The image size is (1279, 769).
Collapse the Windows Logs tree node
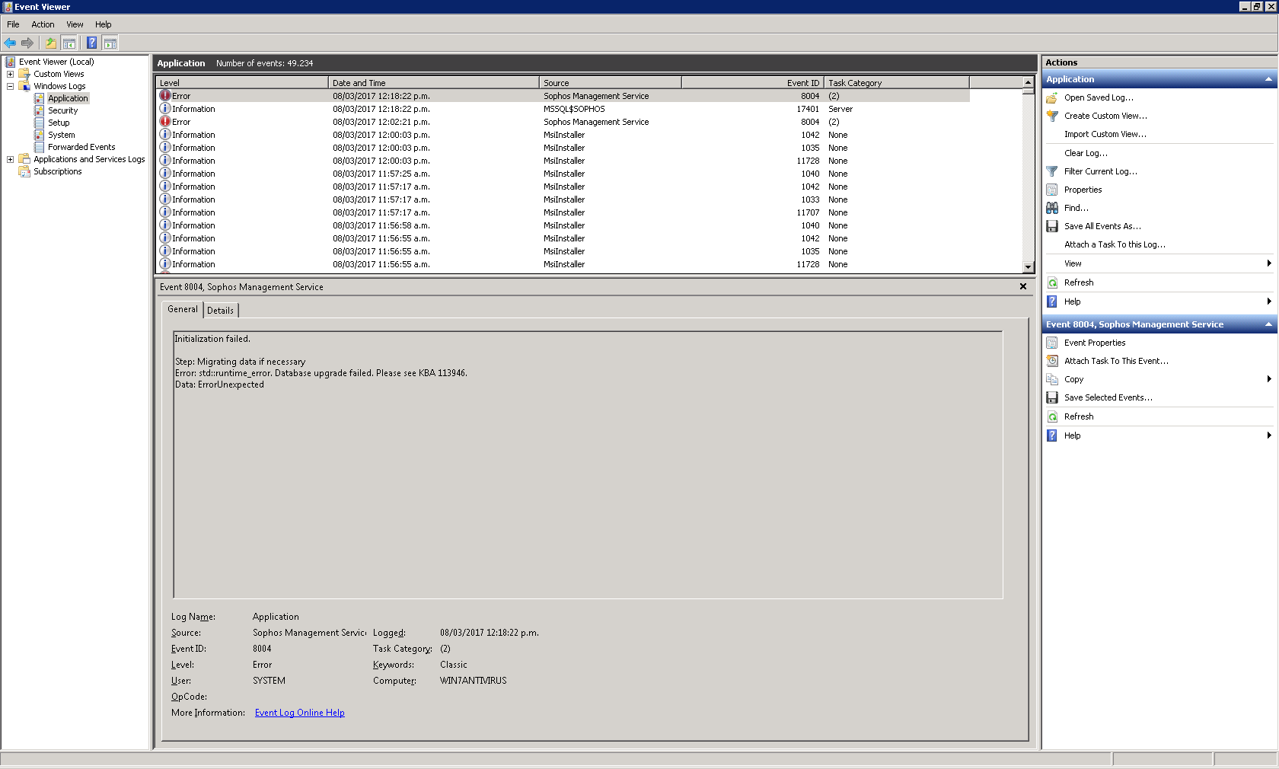(x=11, y=86)
